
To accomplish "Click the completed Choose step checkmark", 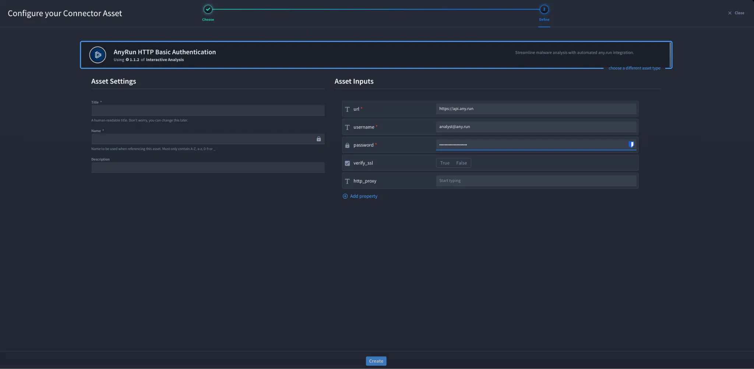I will [208, 9].
